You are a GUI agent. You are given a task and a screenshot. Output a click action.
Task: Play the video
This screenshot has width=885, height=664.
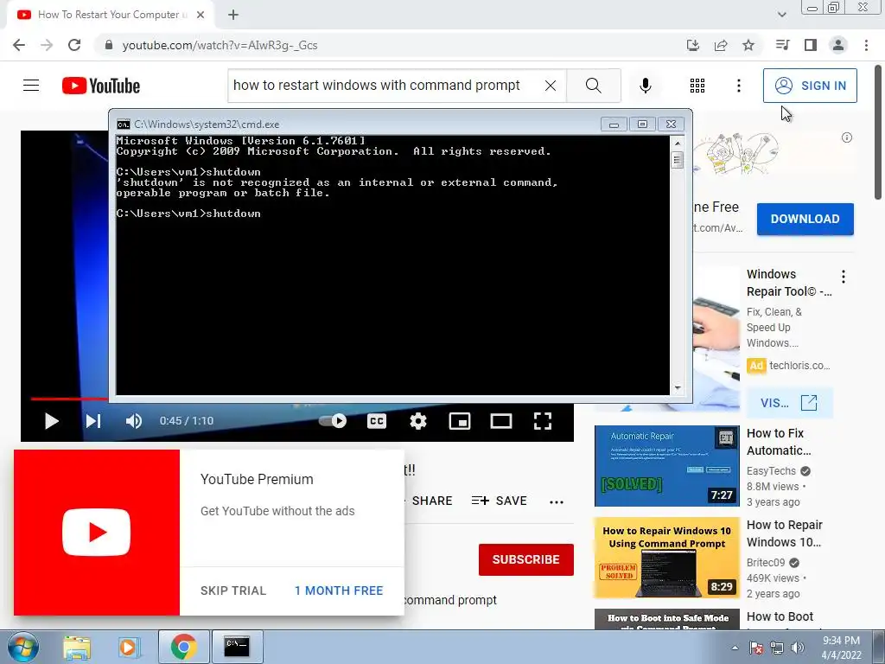click(51, 421)
